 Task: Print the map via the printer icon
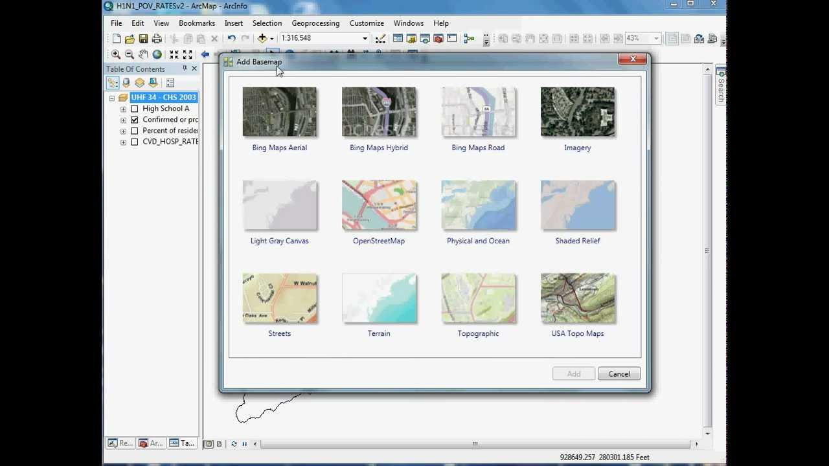(157, 39)
